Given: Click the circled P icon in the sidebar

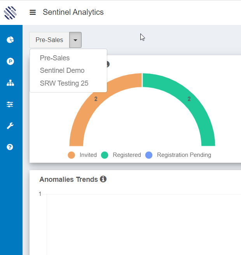Looking at the screenshot, I should click(x=10, y=61).
